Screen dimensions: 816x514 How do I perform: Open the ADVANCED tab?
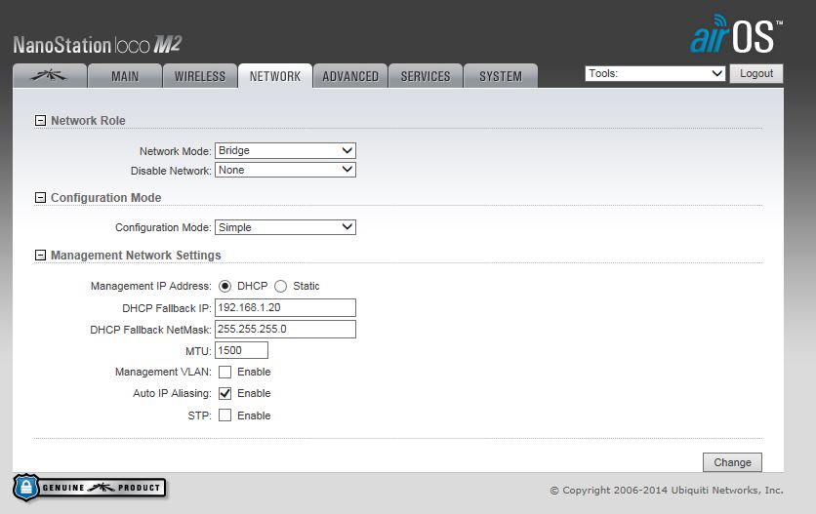pyautogui.click(x=350, y=76)
